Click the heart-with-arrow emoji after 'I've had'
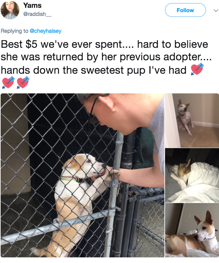 (197, 69)
